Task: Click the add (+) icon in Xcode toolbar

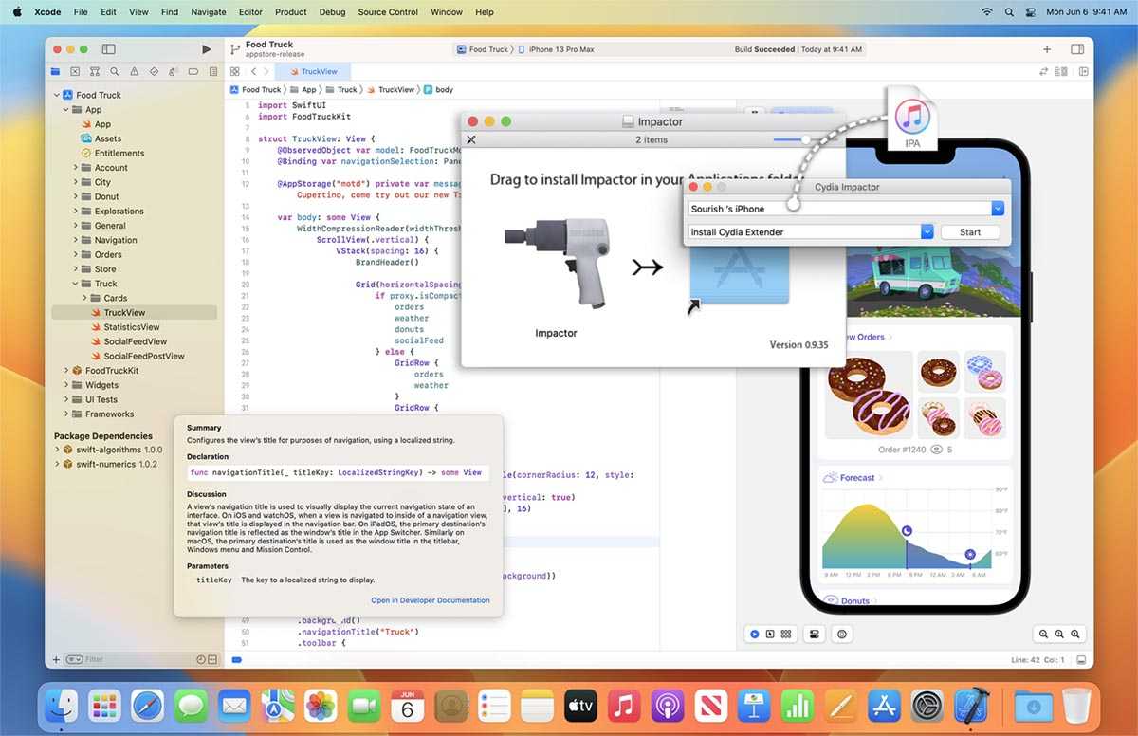Action: tap(1047, 49)
